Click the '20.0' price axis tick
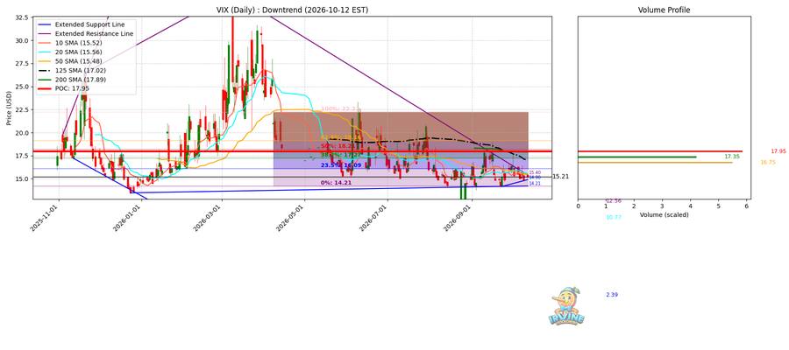 (x=21, y=133)
